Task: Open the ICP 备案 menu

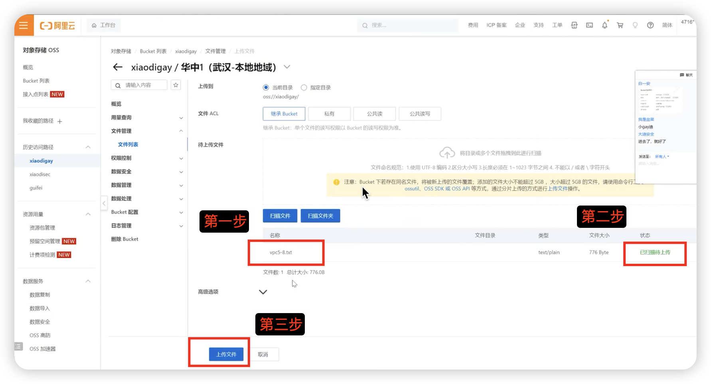Action: click(x=496, y=25)
